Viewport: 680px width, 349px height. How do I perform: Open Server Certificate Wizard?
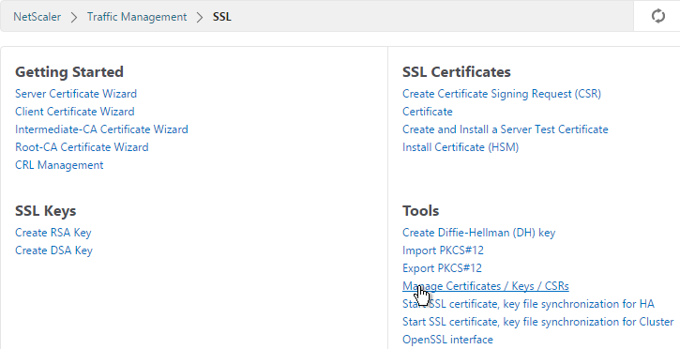tap(76, 94)
